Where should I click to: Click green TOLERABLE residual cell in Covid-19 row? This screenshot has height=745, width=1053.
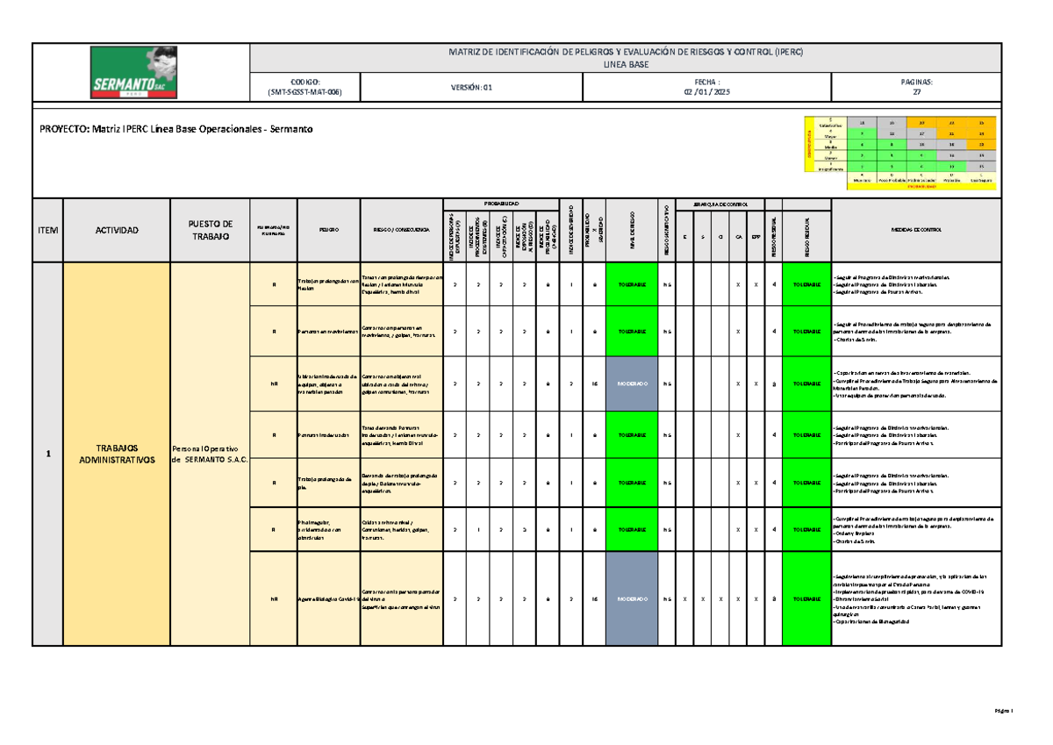point(806,600)
